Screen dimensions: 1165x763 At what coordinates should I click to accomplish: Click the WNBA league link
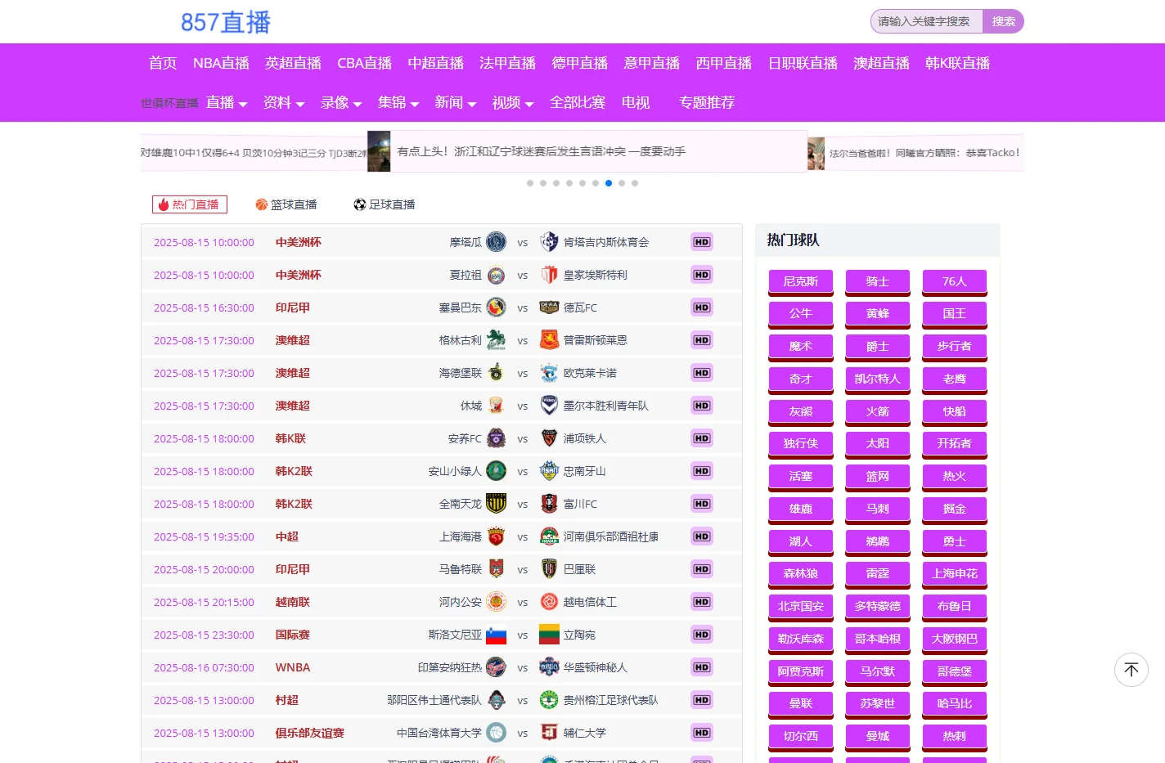tap(293, 667)
